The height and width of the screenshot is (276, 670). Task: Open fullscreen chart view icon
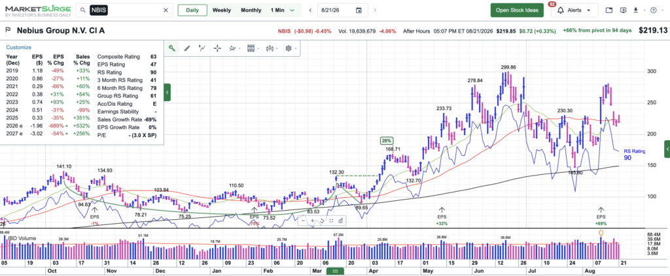(331, 221)
